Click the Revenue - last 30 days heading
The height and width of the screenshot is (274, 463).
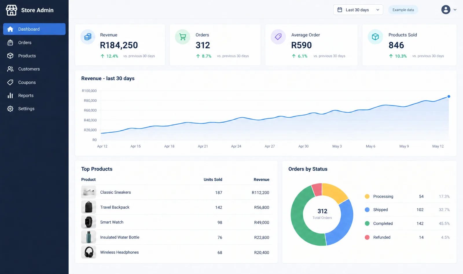point(108,78)
